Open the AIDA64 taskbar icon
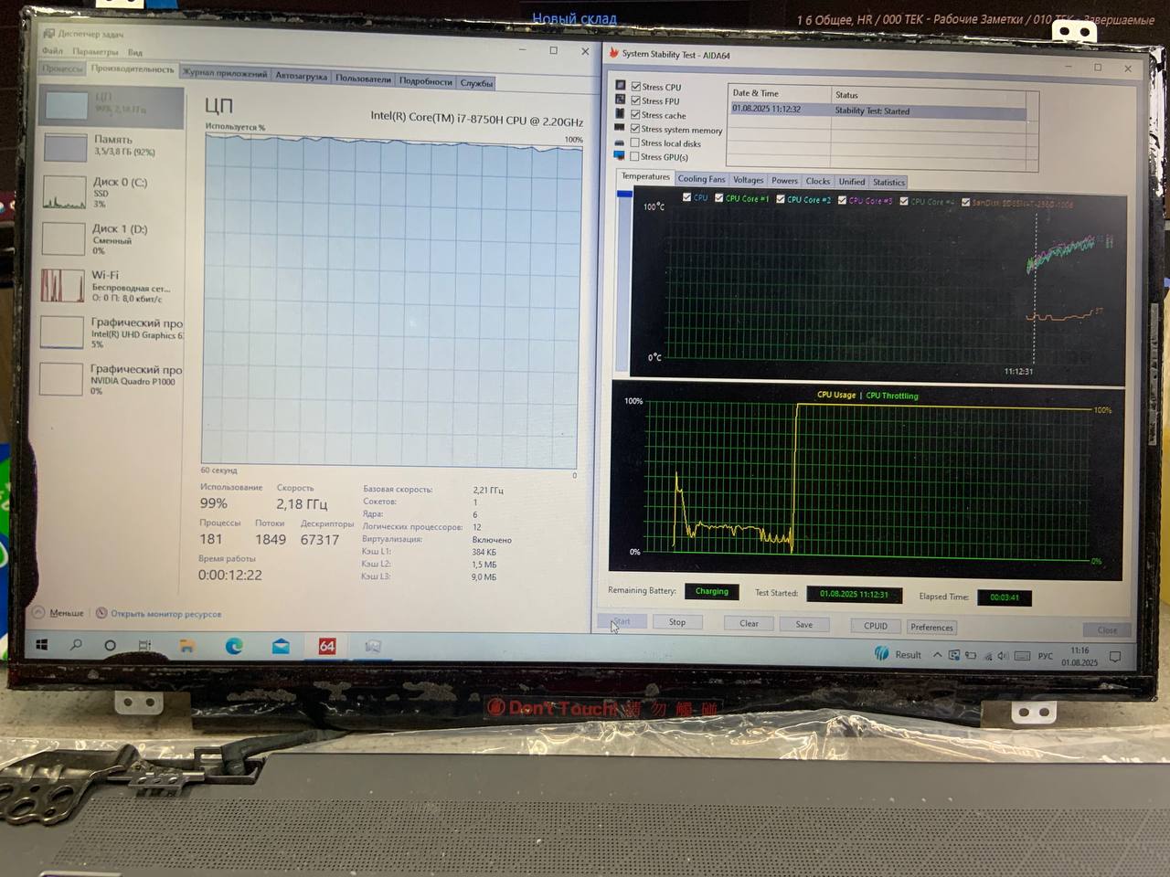This screenshot has width=1170, height=877. point(326,646)
